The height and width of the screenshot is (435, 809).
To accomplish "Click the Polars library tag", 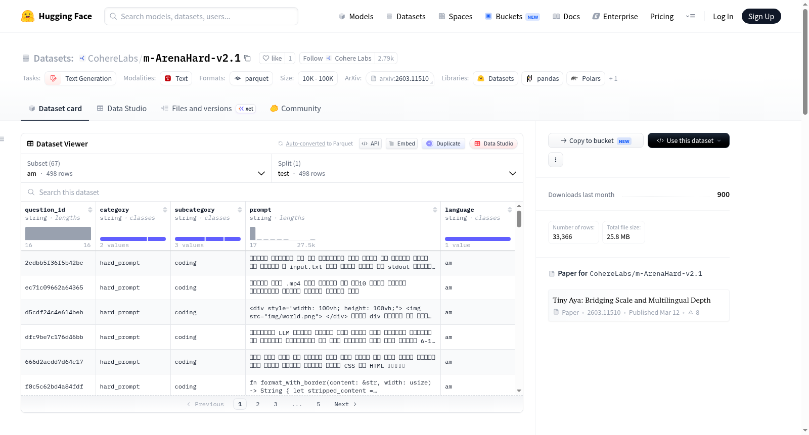I will 586,78.
